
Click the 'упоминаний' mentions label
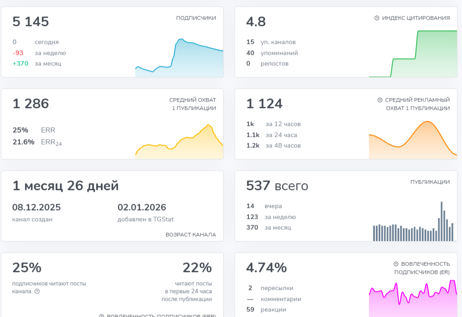pos(279,53)
